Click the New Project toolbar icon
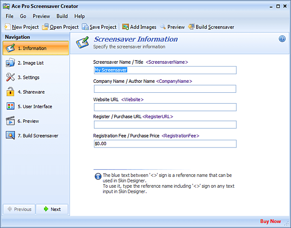Image resolution: width=291 pixels, height=228 pixels. point(7,27)
